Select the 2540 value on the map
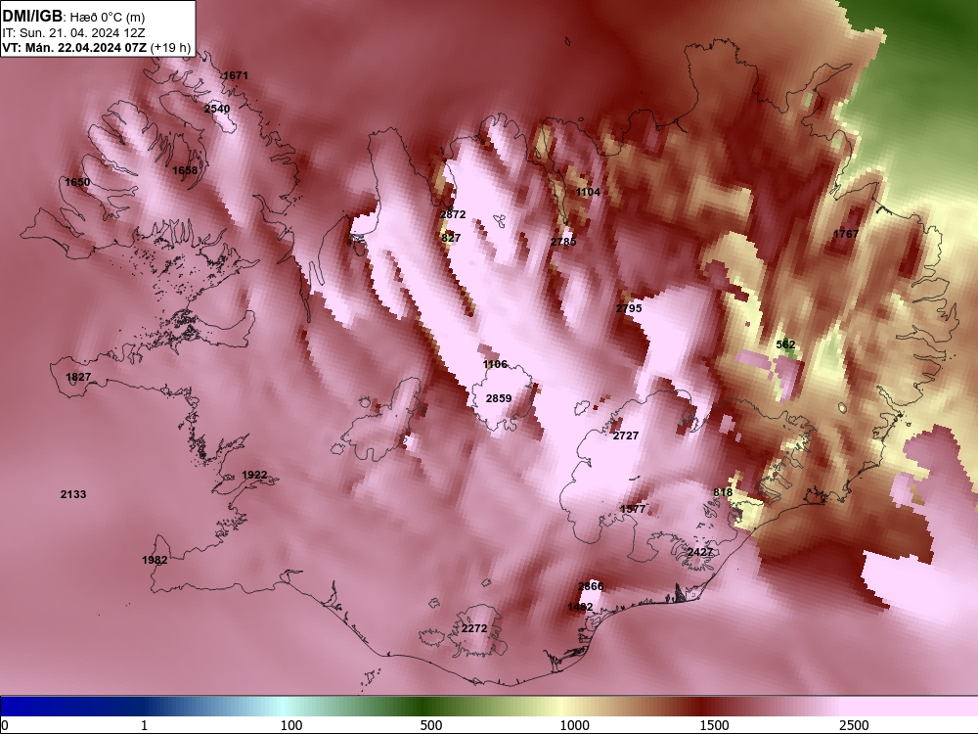This screenshot has width=978, height=734. click(217, 109)
